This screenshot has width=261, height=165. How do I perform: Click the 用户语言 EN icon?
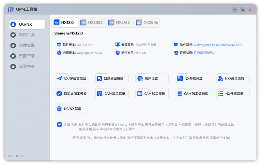(140, 78)
